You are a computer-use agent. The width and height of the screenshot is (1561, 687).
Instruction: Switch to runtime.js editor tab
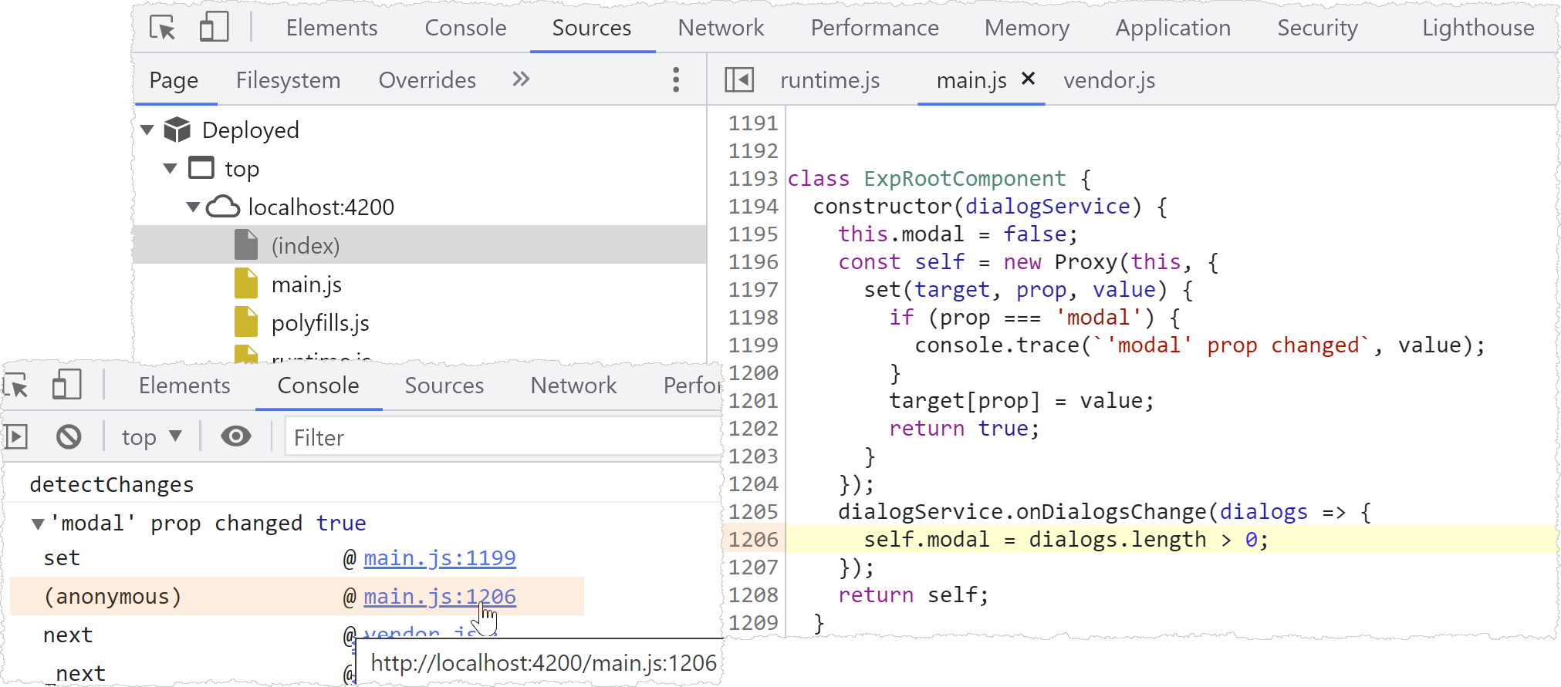click(829, 80)
